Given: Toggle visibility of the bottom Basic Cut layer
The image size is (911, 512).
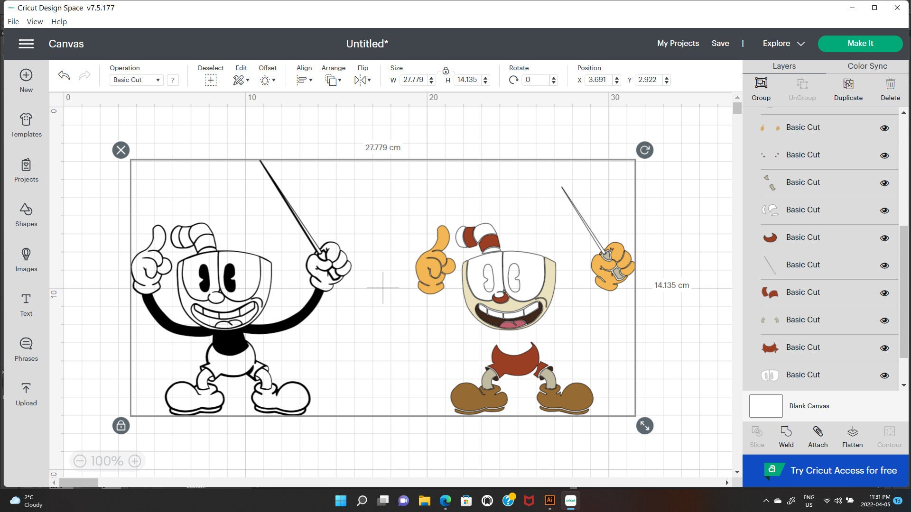Looking at the screenshot, I should 884,375.
